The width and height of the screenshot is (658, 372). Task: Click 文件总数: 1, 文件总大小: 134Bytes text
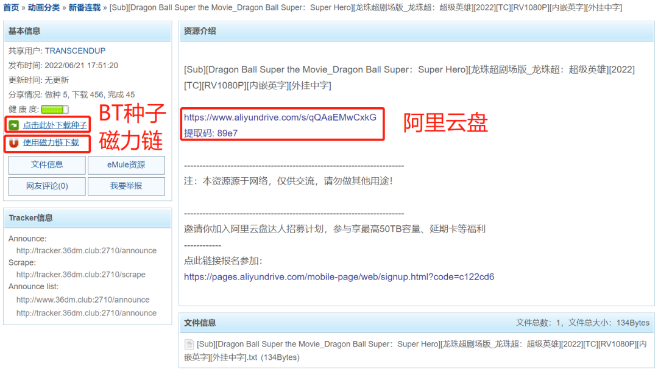coord(582,323)
